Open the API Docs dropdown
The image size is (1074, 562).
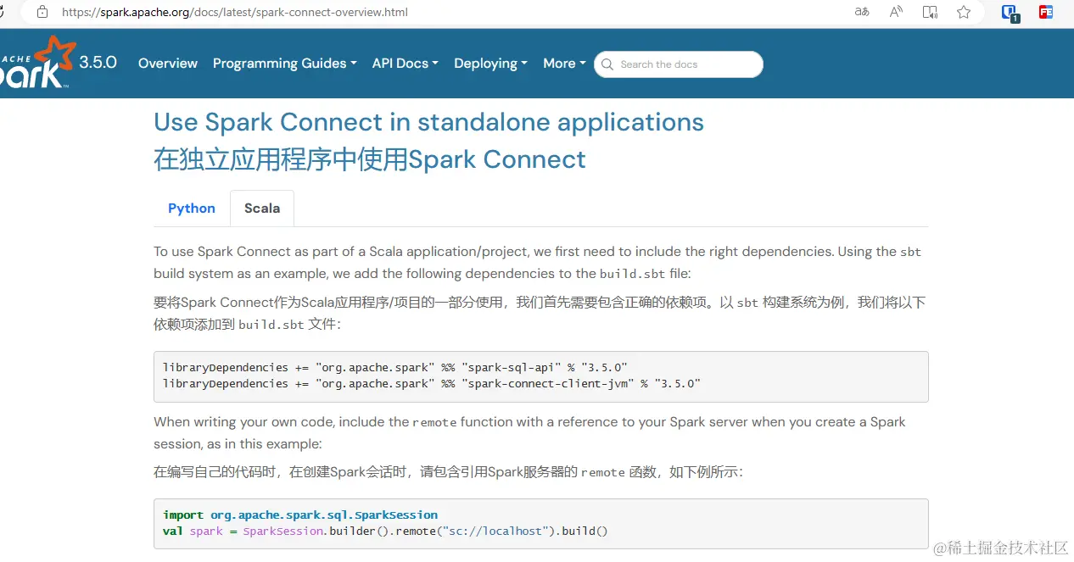point(405,64)
